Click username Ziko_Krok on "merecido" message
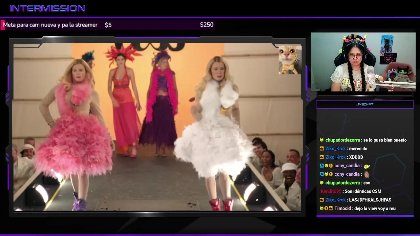Viewport: 420px width, 236px height. (336, 149)
